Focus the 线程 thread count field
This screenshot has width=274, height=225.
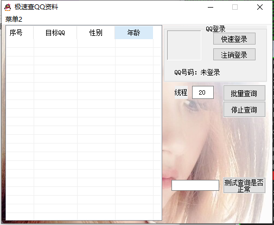(x=203, y=92)
